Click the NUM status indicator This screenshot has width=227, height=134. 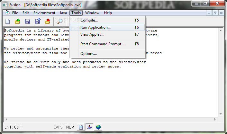[x=70, y=127]
